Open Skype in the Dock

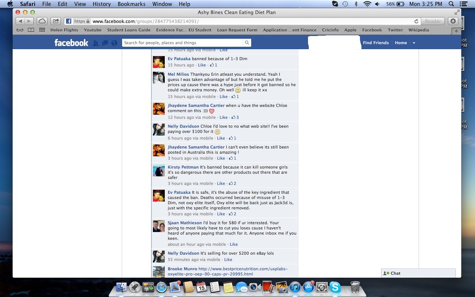(x=335, y=287)
